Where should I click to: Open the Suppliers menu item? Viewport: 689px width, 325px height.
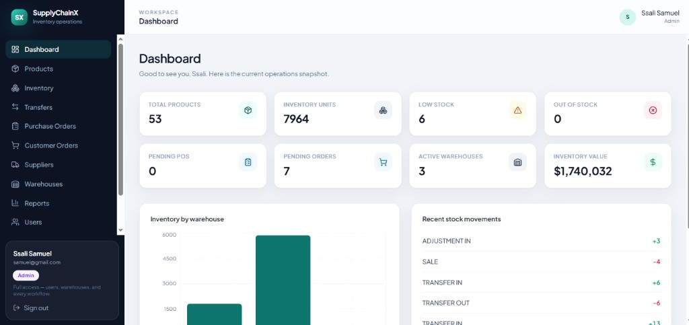[x=59, y=165]
